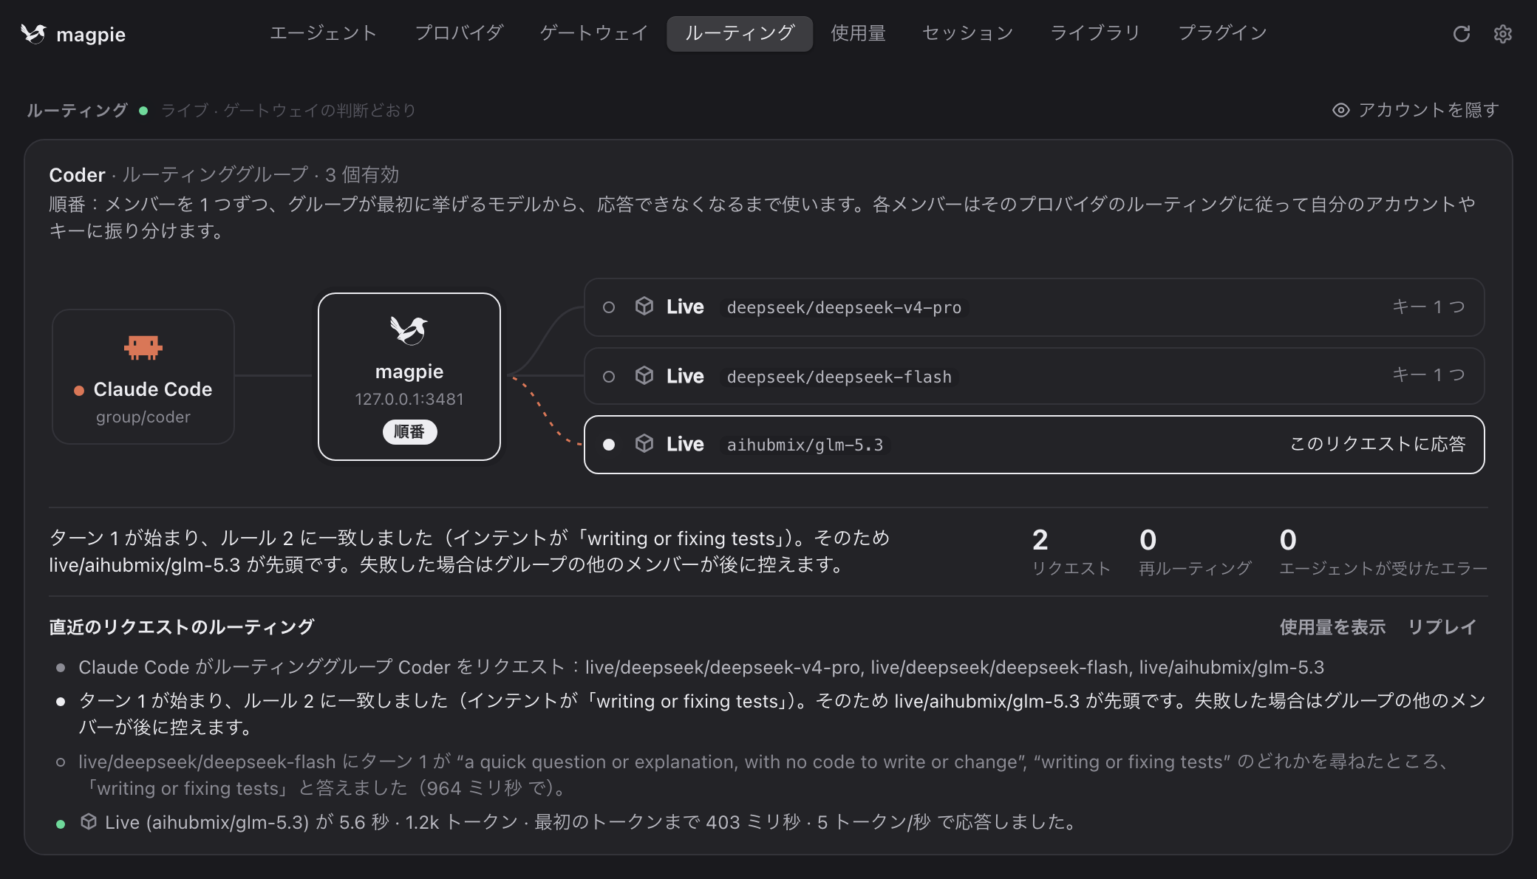Select the ルーティング tab
Image resolution: width=1537 pixels, height=879 pixels.
coord(740,33)
